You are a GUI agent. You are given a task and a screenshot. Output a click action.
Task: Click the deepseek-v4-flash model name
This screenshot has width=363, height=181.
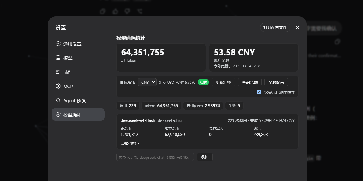pos(138,120)
